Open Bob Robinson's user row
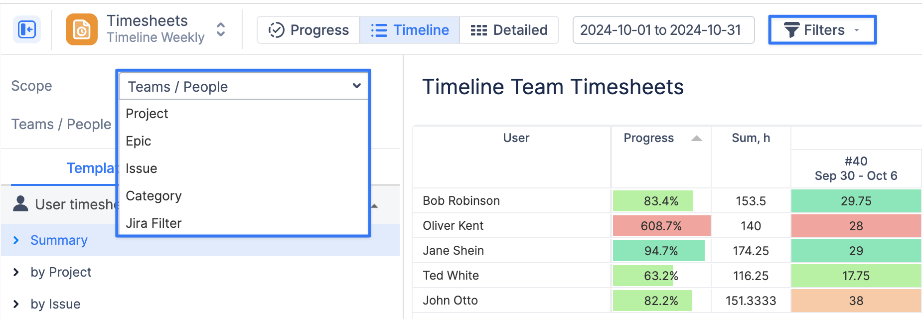This screenshot has height=319, width=922. point(461,201)
